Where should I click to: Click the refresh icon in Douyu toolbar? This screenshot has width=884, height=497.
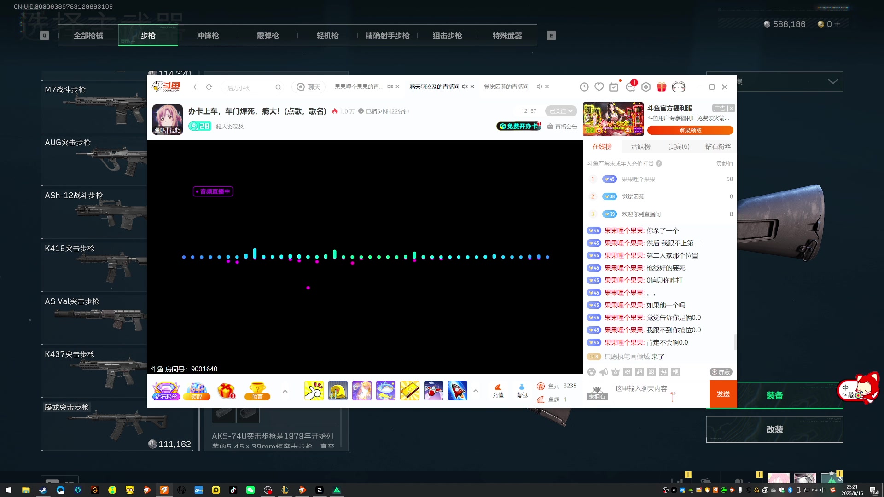coord(209,87)
